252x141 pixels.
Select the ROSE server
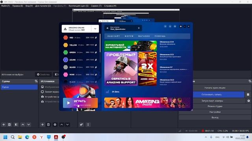click(80, 74)
